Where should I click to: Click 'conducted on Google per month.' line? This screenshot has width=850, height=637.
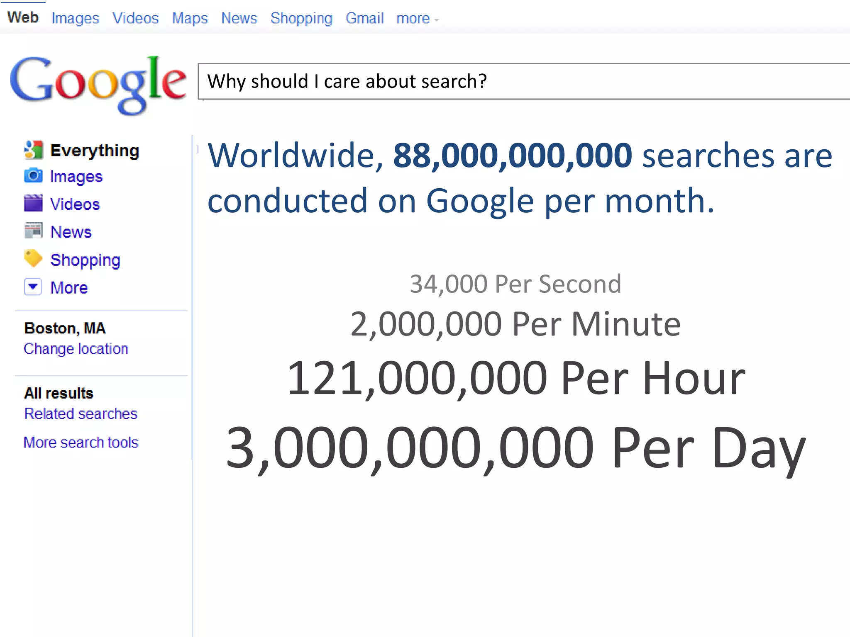pyautogui.click(x=461, y=202)
